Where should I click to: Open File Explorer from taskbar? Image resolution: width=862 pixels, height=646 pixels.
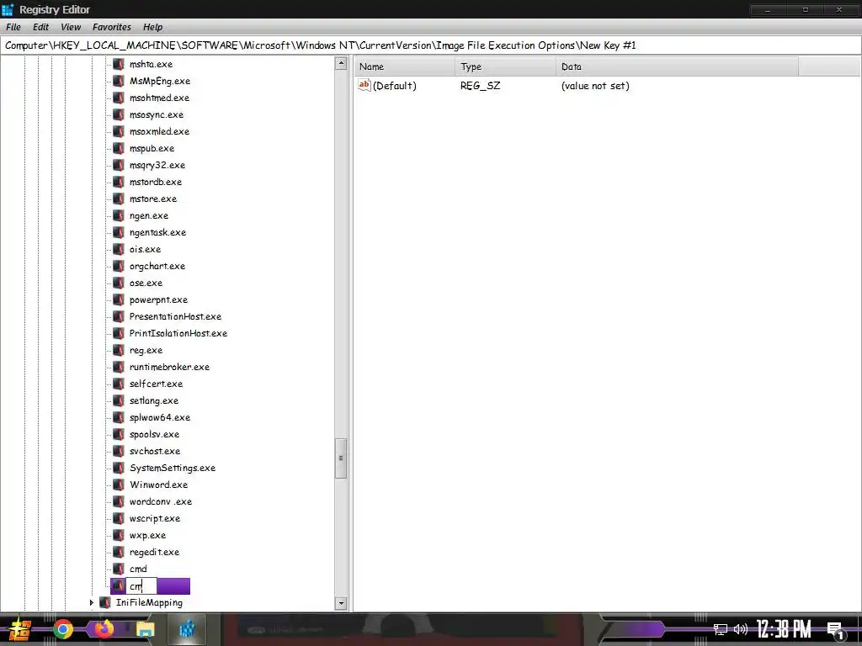click(x=145, y=629)
